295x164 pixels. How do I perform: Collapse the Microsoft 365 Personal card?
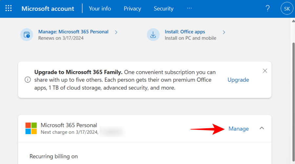tap(262, 128)
